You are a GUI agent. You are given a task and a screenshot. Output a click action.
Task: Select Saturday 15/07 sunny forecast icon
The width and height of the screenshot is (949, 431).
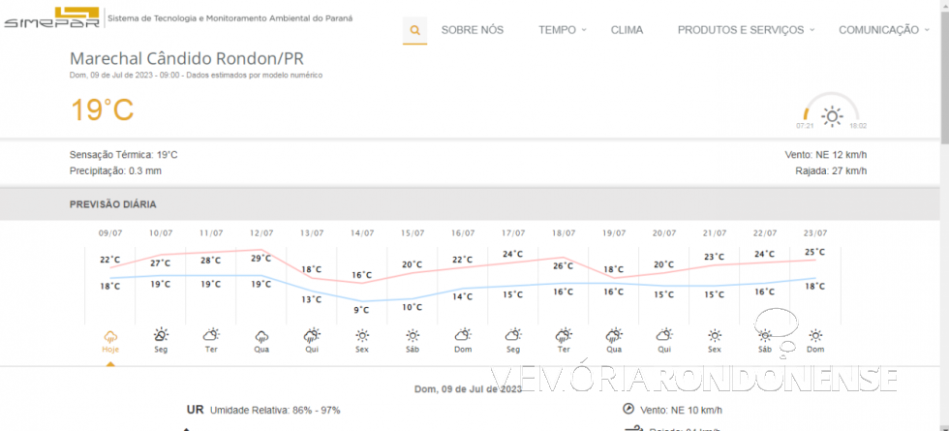pyautogui.click(x=413, y=336)
